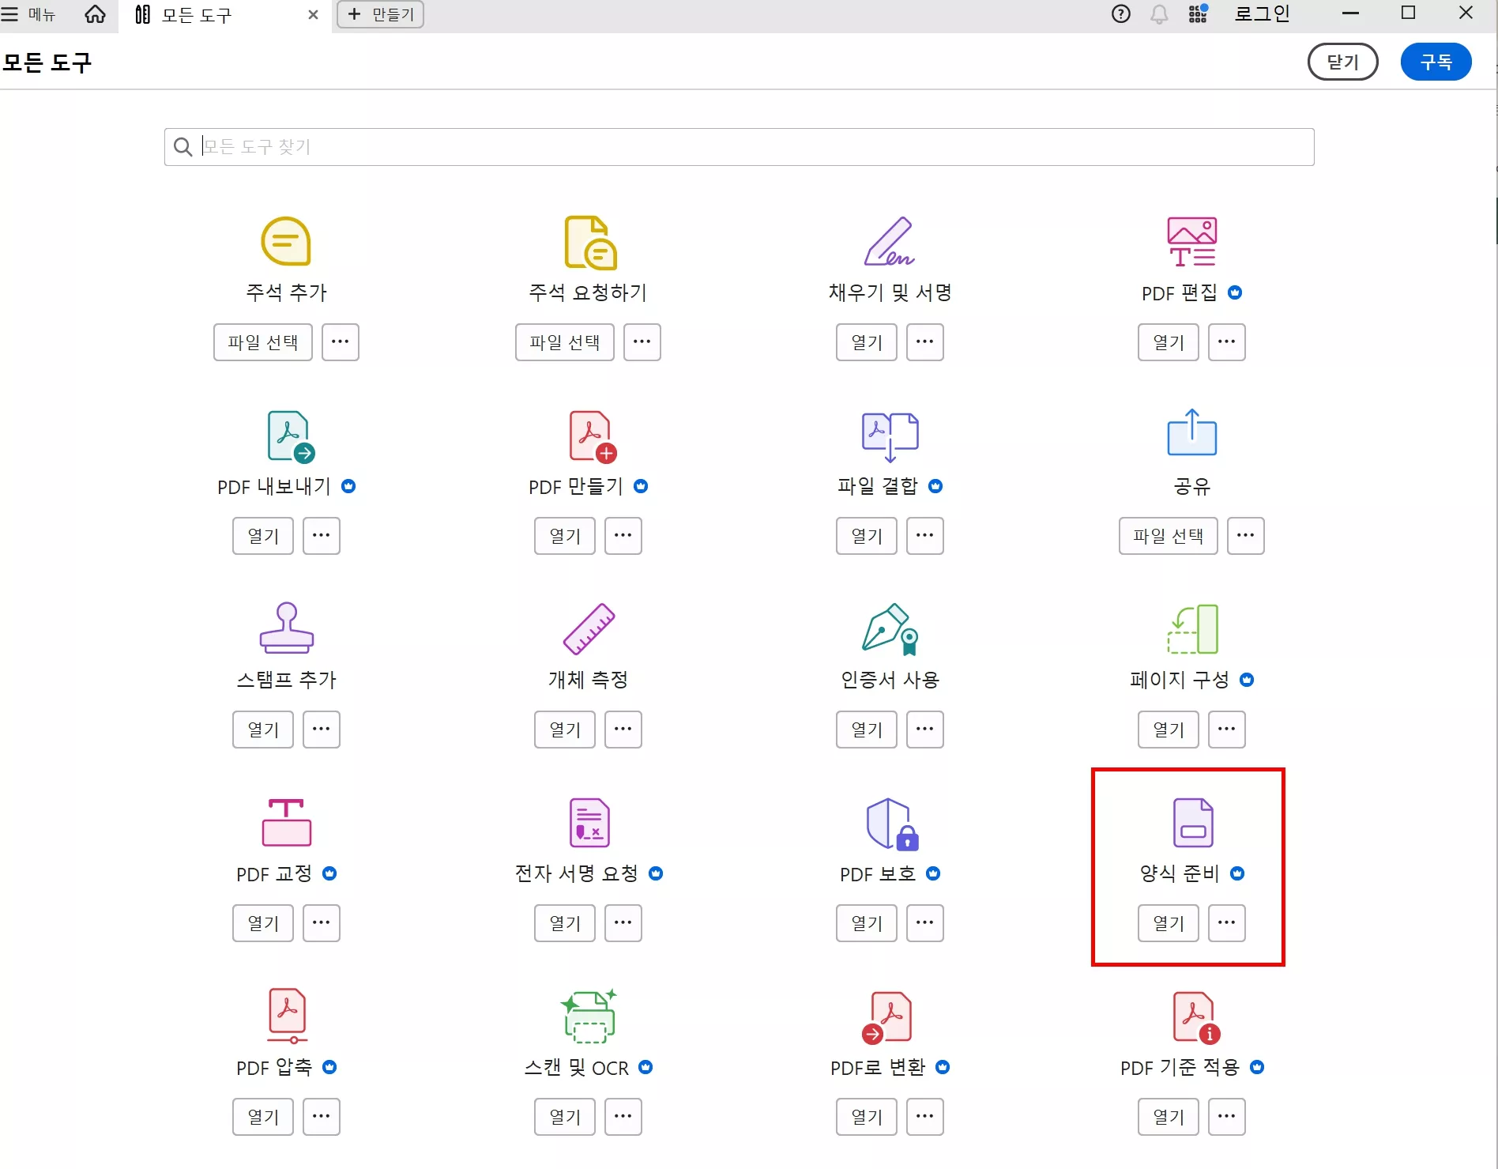This screenshot has width=1498, height=1169.
Task: Click the 모든 도구 찾기 search field
Action: tap(735, 147)
